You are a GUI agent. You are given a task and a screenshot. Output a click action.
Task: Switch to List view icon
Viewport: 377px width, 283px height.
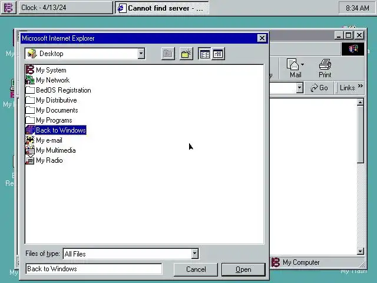204,54
